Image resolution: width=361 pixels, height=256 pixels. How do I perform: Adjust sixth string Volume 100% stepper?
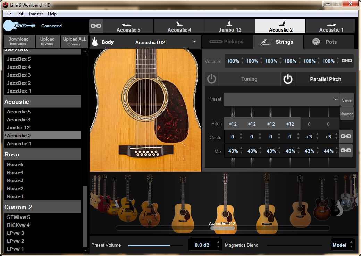point(337,60)
